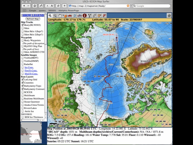Image resolution: width=193 pixels, height=145 pixels.
Task: Click the browser Home icon
Action: (35, 6)
